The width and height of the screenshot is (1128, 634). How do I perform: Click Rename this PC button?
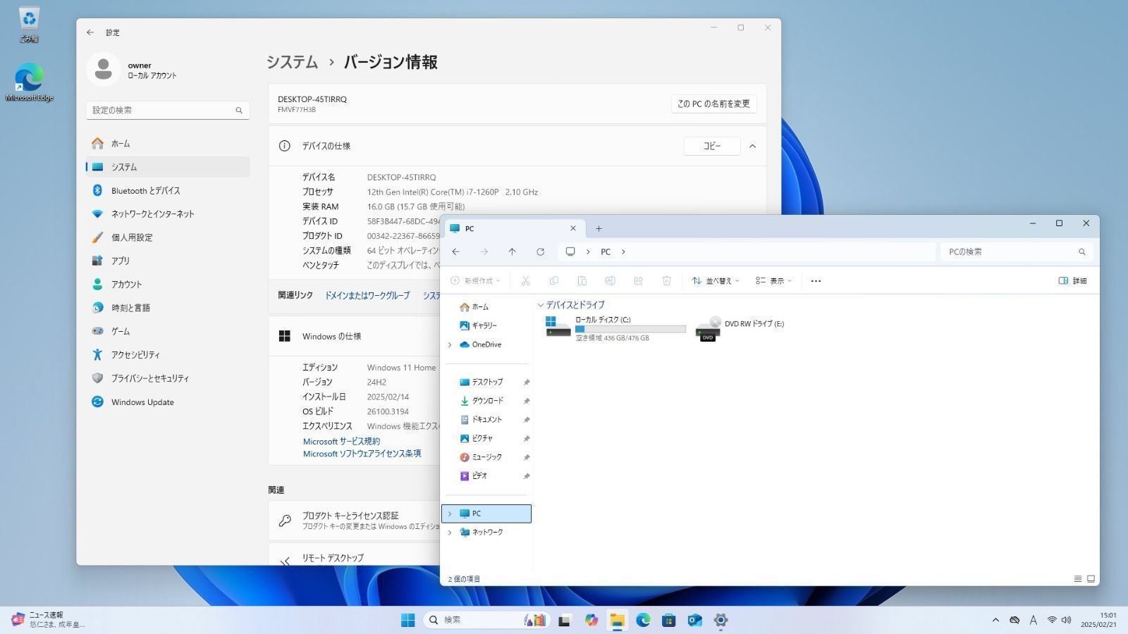click(713, 104)
